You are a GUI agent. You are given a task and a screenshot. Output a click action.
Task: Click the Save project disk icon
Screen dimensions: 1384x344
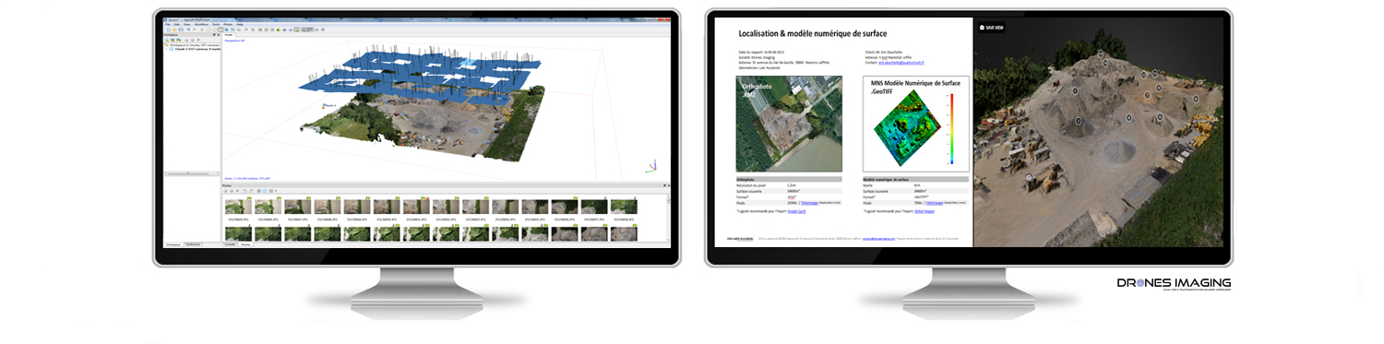pyautogui.click(x=181, y=30)
